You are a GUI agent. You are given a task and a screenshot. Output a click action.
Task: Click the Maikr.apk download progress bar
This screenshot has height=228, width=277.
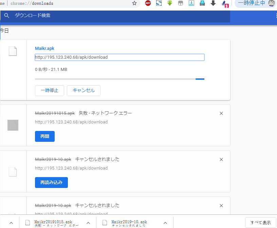119,79
